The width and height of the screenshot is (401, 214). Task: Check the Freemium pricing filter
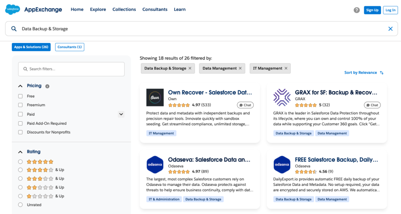coord(20,105)
